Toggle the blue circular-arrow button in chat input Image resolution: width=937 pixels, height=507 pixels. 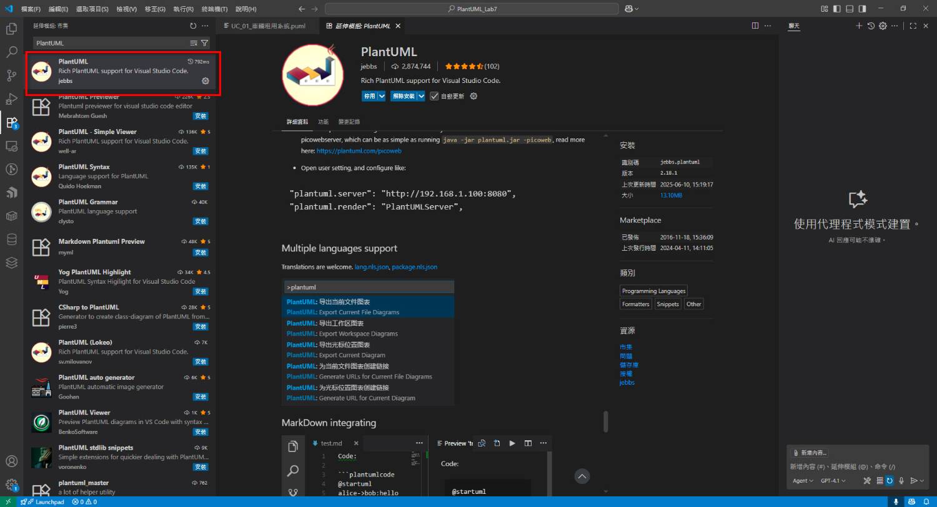pos(890,481)
